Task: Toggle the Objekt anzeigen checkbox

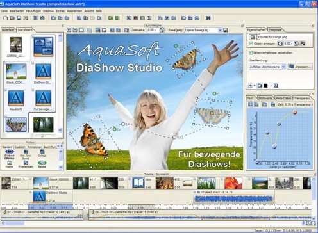Action: tap(251, 44)
